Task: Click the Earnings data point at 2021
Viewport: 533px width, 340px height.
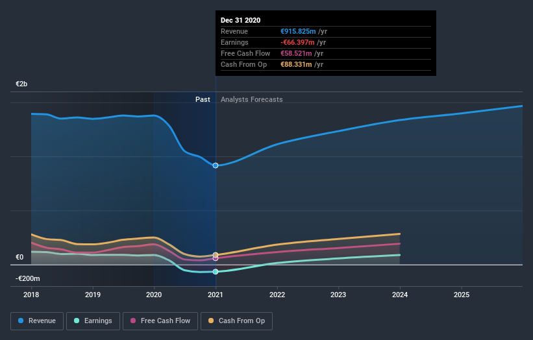Action: click(216, 272)
